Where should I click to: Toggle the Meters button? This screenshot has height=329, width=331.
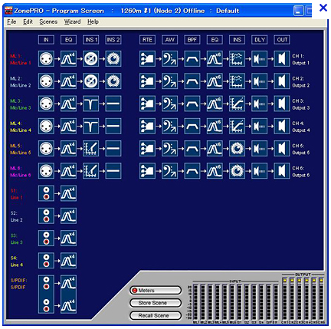pyautogui.click(x=156, y=291)
